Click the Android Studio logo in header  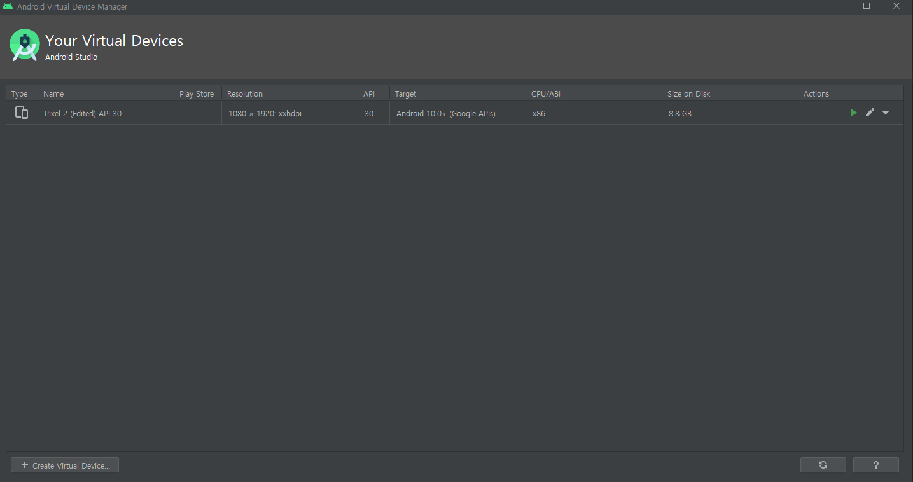point(25,45)
